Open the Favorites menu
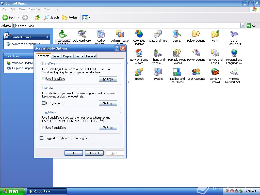The width and height of the screenshot is (260, 195). [x=35, y=9]
